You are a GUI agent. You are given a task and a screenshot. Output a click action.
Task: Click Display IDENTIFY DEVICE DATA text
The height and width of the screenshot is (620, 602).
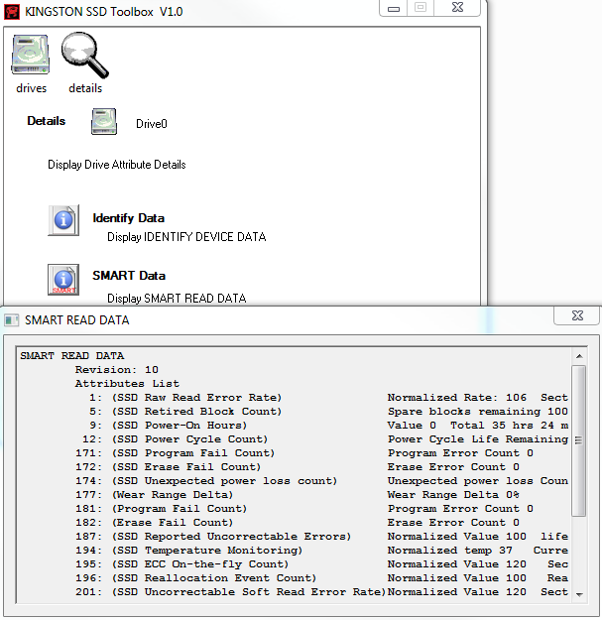[x=186, y=237]
